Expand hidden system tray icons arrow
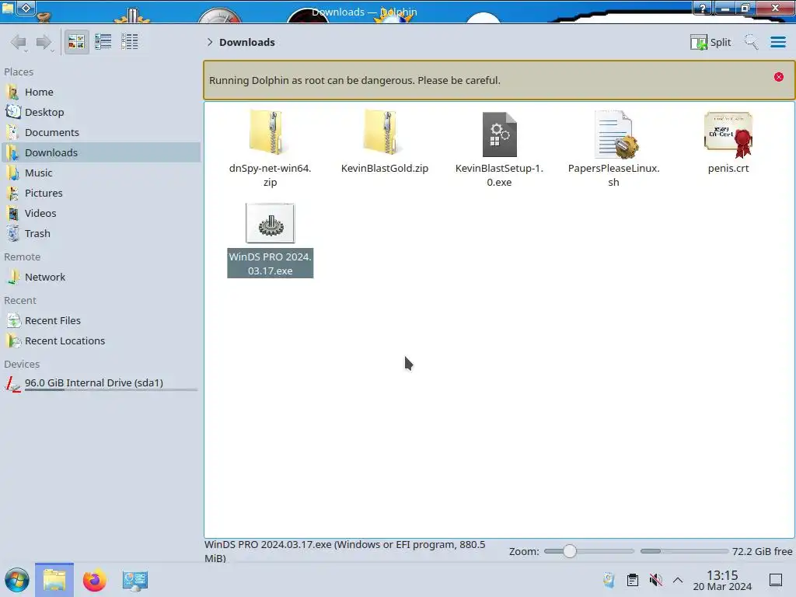The height and width of the screenshot is (597, 796). tap(678, 580)
